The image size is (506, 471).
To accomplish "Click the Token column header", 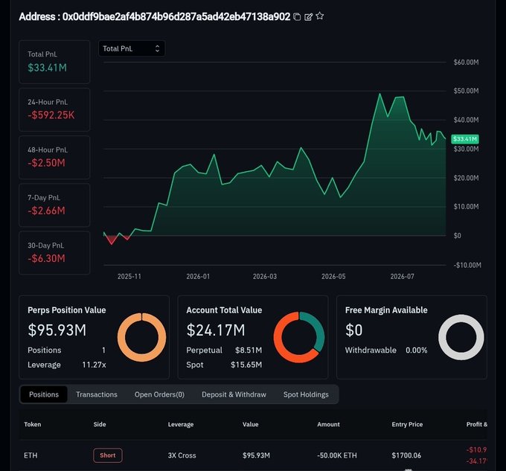I will tap(33, 424).
